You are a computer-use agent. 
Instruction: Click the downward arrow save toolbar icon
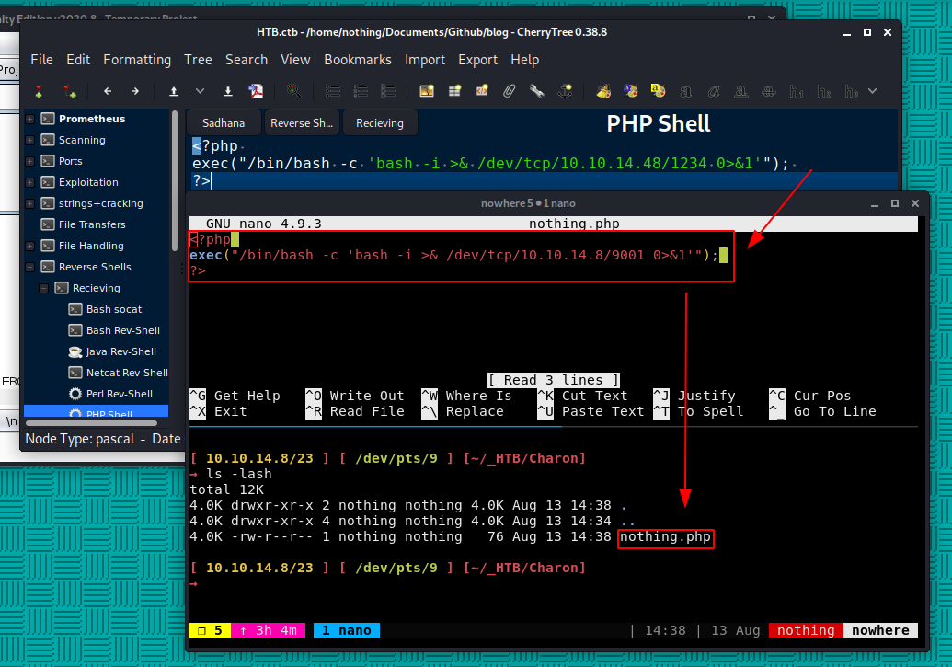point(228,92)
